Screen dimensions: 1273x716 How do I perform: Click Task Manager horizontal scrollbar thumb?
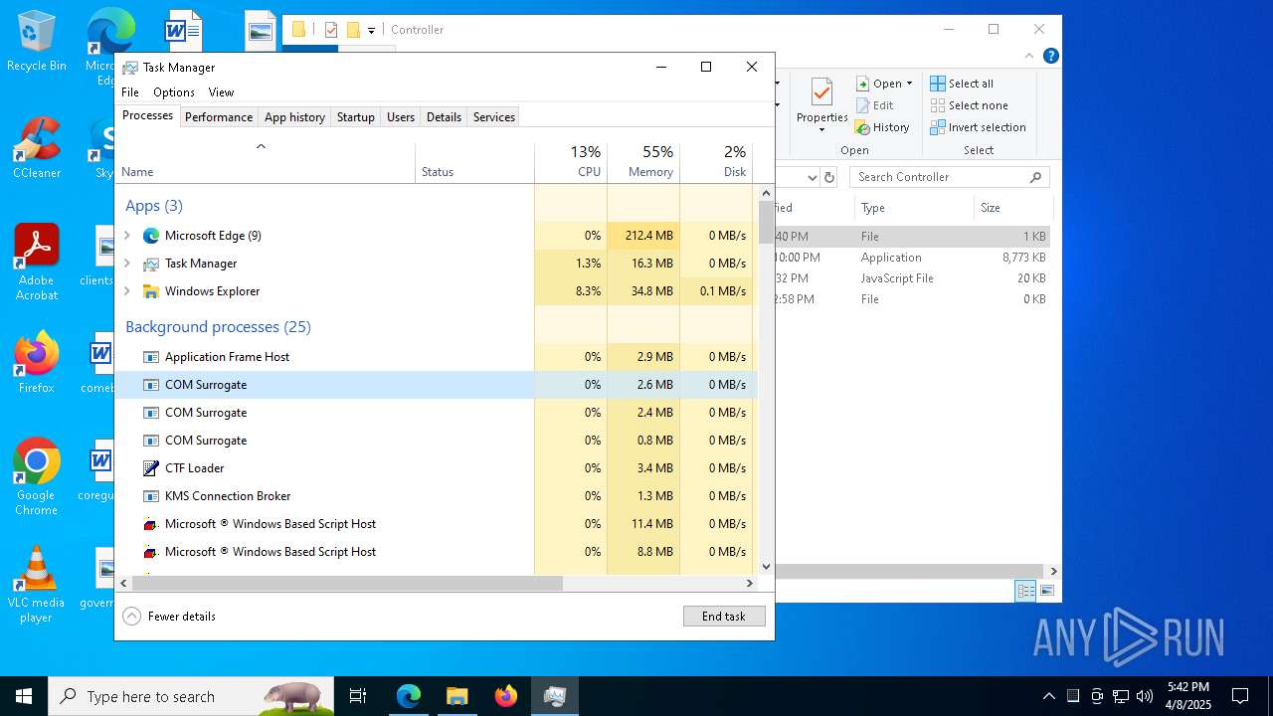[347, 583]
